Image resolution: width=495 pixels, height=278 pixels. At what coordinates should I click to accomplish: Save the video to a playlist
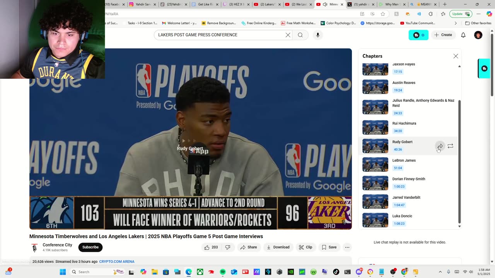click(329, 247)
